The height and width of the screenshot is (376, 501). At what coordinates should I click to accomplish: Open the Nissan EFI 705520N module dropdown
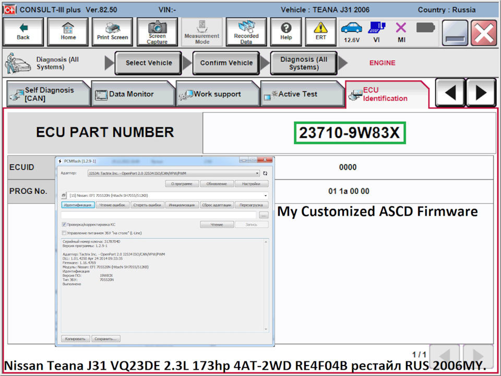[168, 195]
